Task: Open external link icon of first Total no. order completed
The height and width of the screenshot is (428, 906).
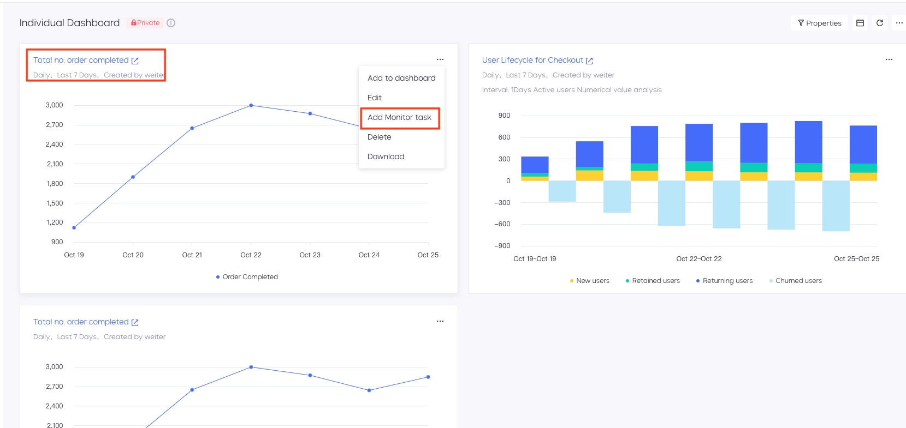Action: [x=135, y=61]
